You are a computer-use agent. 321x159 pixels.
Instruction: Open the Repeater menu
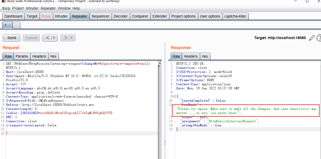[x=48, y=8]
